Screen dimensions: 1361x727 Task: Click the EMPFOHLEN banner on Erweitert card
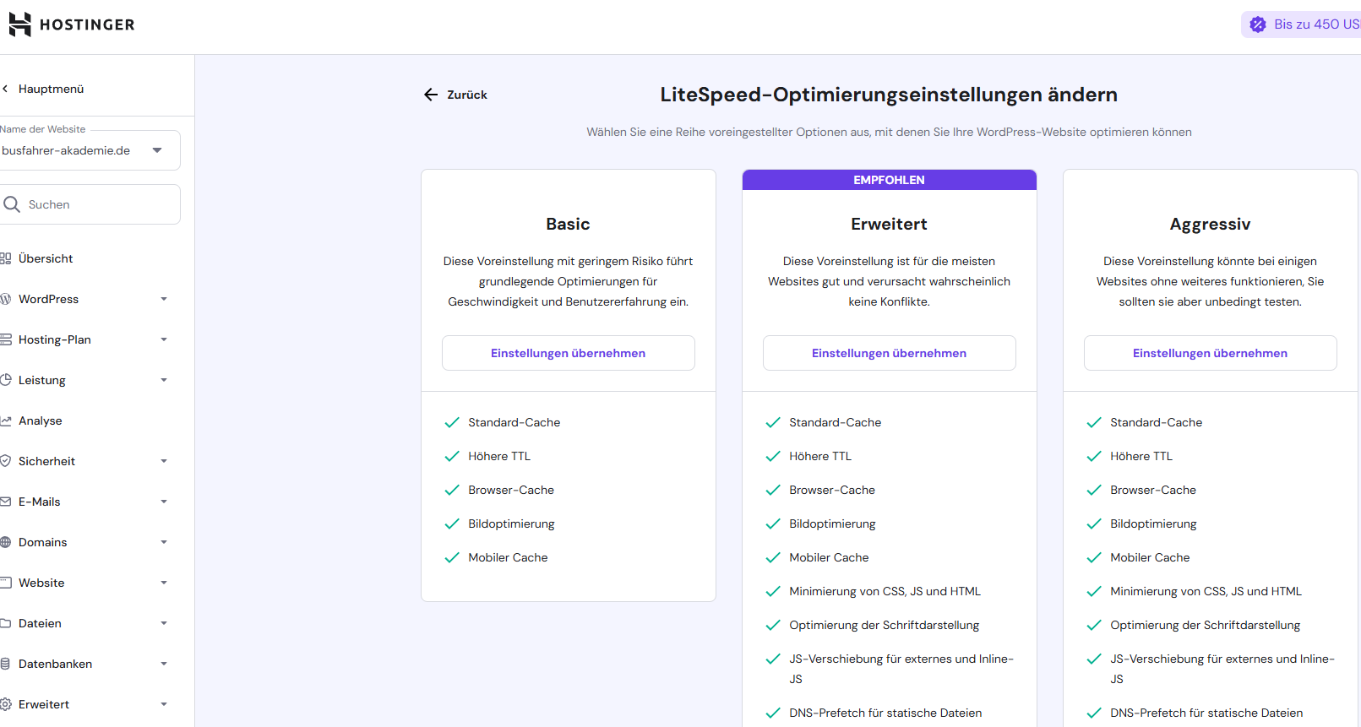(x=890, y=180)
